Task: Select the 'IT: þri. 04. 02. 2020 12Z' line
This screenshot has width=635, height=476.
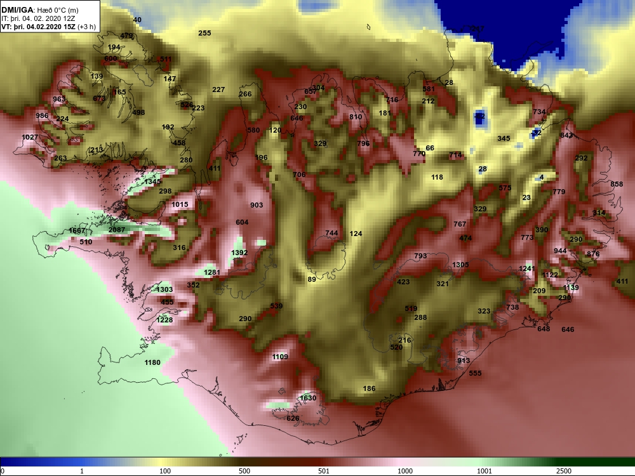Action: (38, 18)
